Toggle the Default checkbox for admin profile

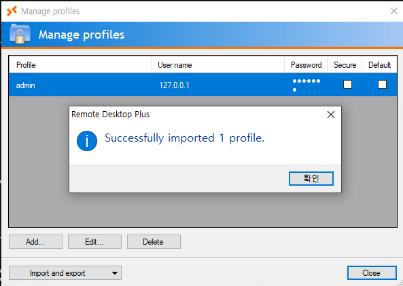pyautogui.click(x=382, y=84)
